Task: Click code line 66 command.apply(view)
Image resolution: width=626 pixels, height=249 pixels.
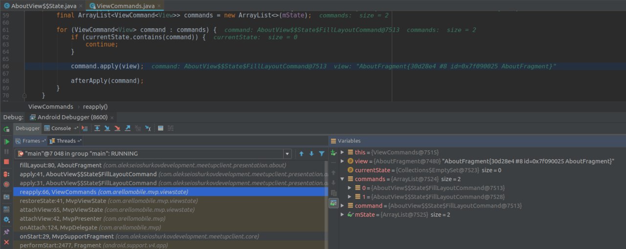Action: [107, 66]
